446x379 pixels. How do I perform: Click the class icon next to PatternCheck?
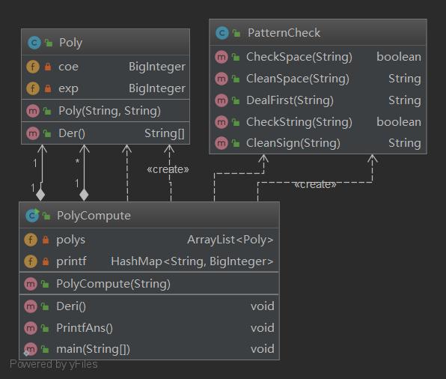[x=222, y=33]
